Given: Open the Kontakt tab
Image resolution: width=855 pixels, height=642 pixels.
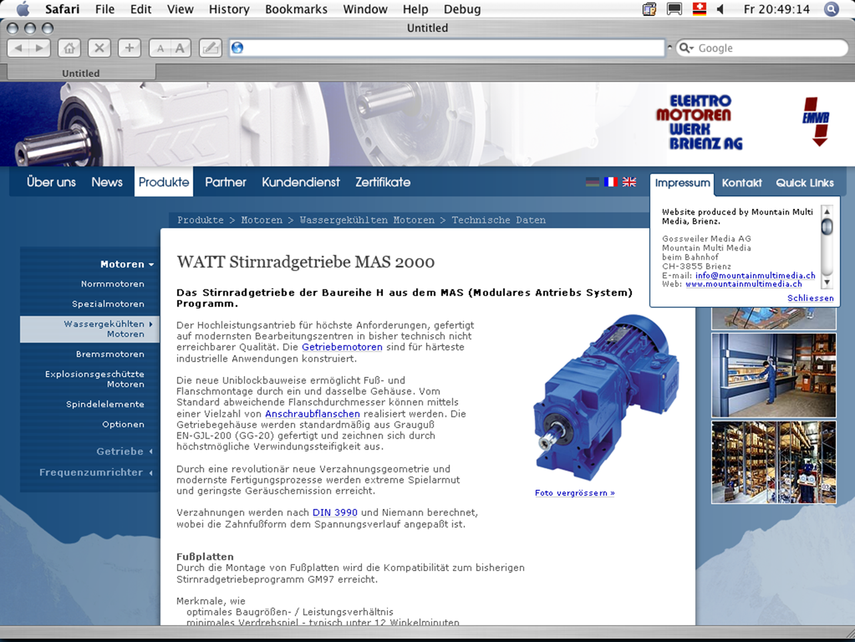Looking at the screenshot, I should [741, 183].
